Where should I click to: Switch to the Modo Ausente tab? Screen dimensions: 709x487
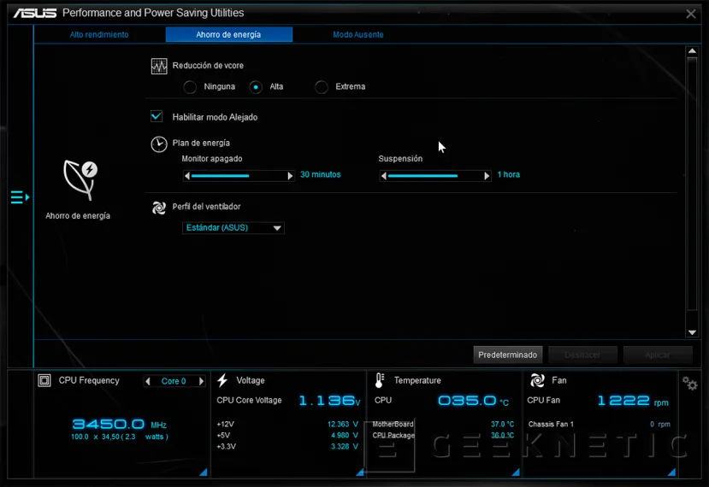pyautogui.click(x=358, y=34)
